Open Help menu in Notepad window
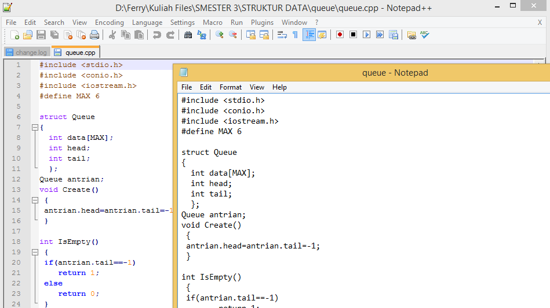This screenshot has width=550, height=308. tap(279, 87)
